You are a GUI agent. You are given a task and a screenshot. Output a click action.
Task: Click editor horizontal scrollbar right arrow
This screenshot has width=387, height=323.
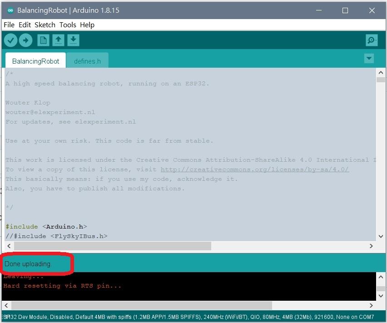pos(371,246)
